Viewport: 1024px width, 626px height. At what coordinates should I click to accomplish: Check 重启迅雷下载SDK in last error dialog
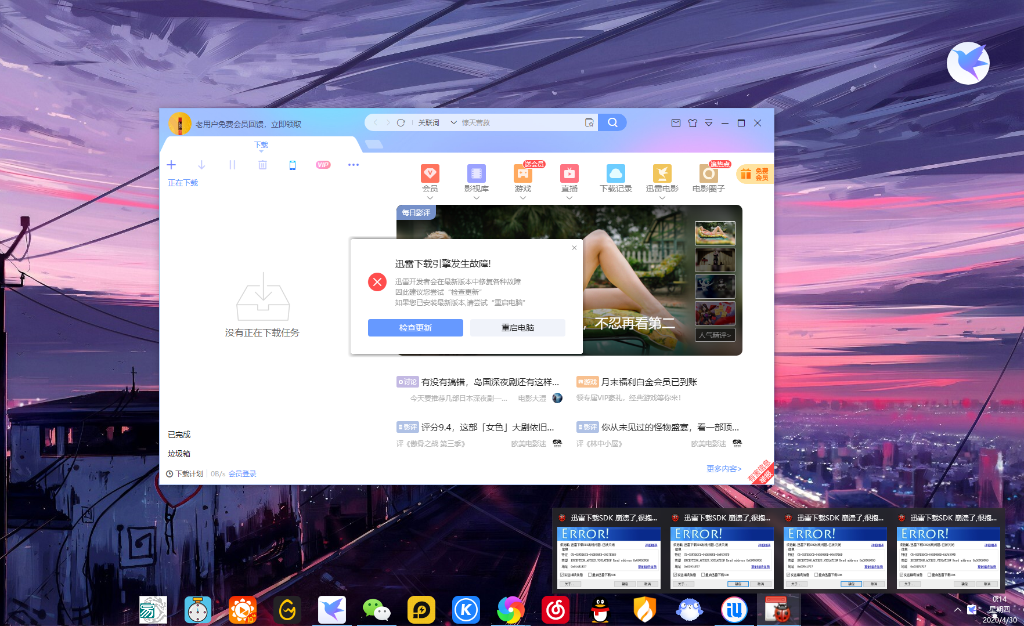pos(929,574)
